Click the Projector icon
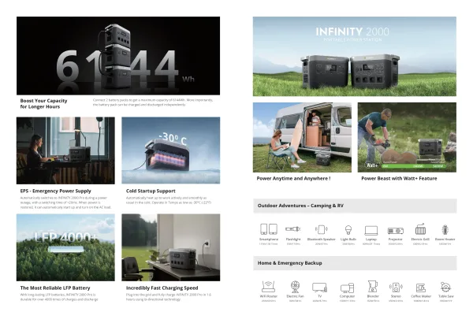Image resolution: width=473 pixels, height=323 pixels. point(396,231)
